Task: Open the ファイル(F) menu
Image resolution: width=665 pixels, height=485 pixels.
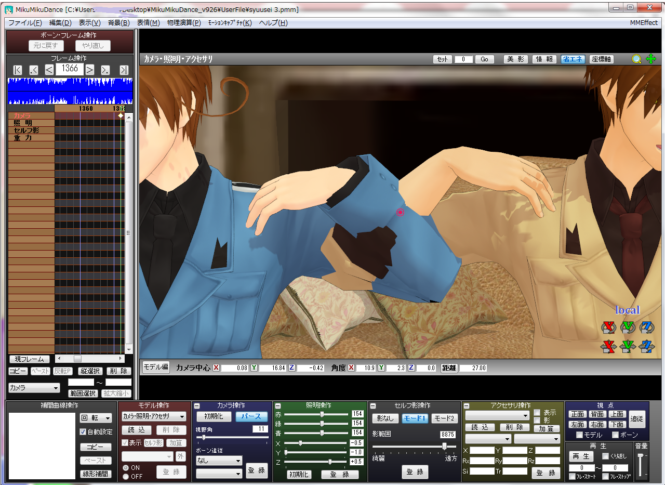Action: tap(25, 23)
